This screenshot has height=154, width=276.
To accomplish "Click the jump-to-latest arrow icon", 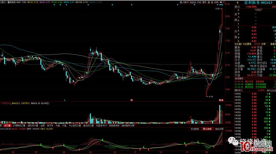I will [x=221, y=2].
